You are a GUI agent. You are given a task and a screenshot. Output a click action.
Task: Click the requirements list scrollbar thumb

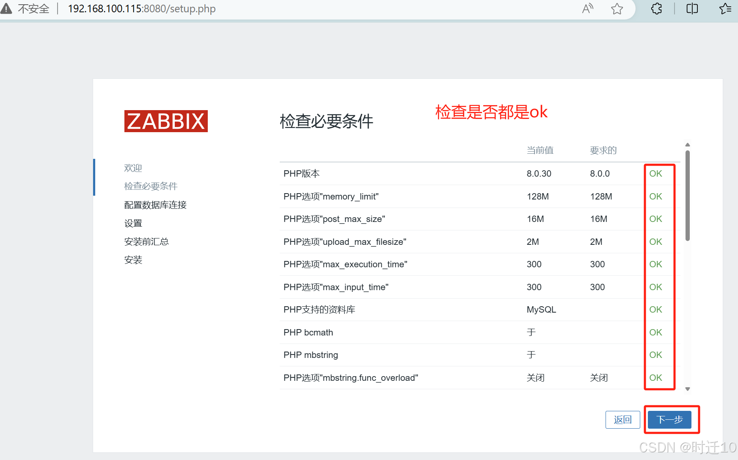point(688,196)
